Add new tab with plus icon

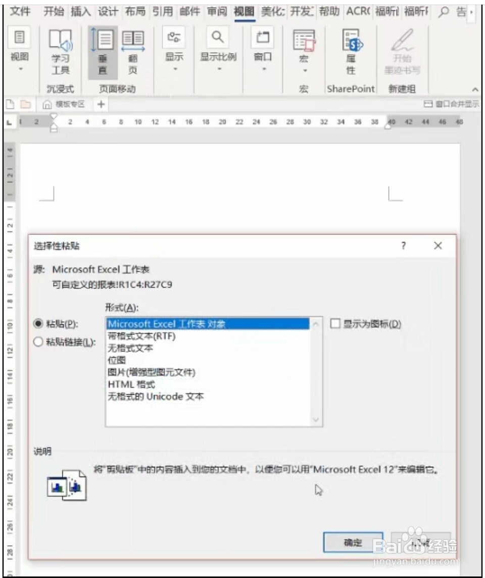pyautogui.click(x=101, y=104)
